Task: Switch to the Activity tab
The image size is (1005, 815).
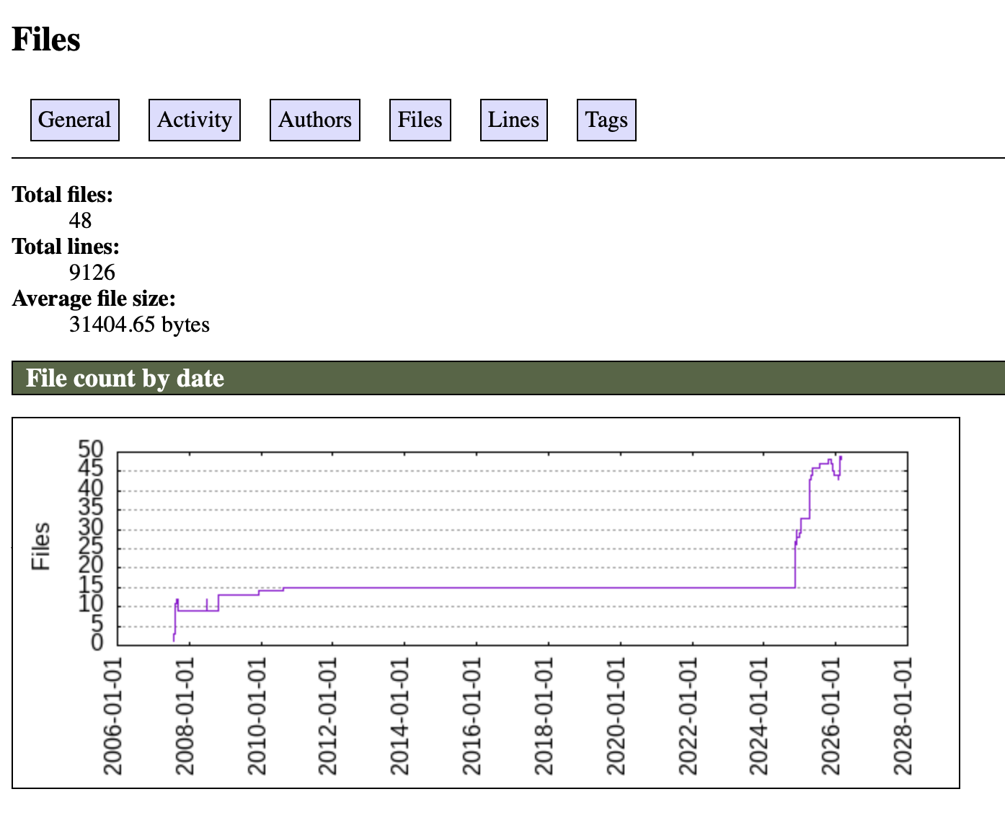Action: (x=195, y=120)
